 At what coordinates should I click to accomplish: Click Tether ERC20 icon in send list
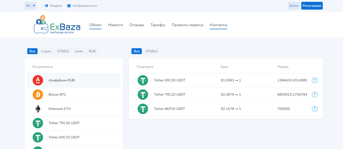pyautogui.click(x=38, y=137)
